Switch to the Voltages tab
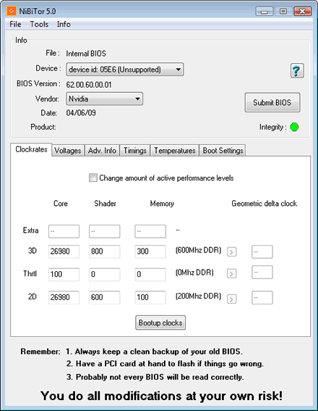Screen dimensions: 318x411 68,151
